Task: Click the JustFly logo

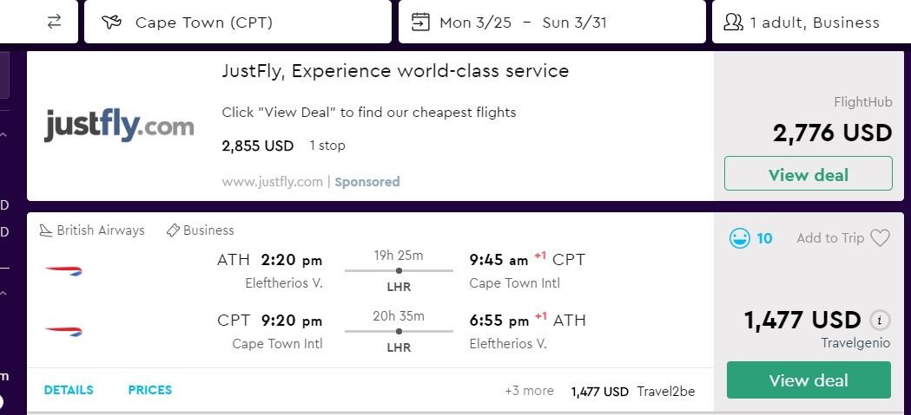Action: pos(119,126)
